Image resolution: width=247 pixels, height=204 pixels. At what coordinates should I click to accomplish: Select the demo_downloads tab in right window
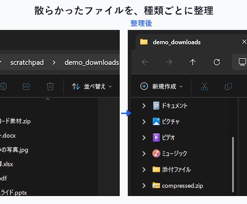coord(177,42)
